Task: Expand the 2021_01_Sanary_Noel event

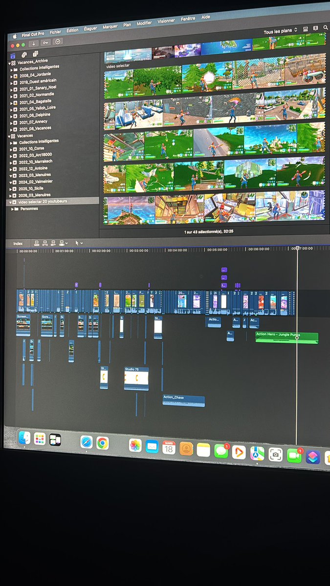Action: pyautogui.click(x=11, y=89)
